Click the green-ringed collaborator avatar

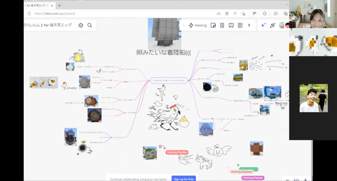pyautogui.click(x=282, y=25)
